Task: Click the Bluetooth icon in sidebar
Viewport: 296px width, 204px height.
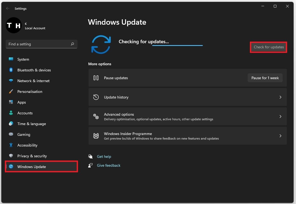Action: [x=11, y=70]
